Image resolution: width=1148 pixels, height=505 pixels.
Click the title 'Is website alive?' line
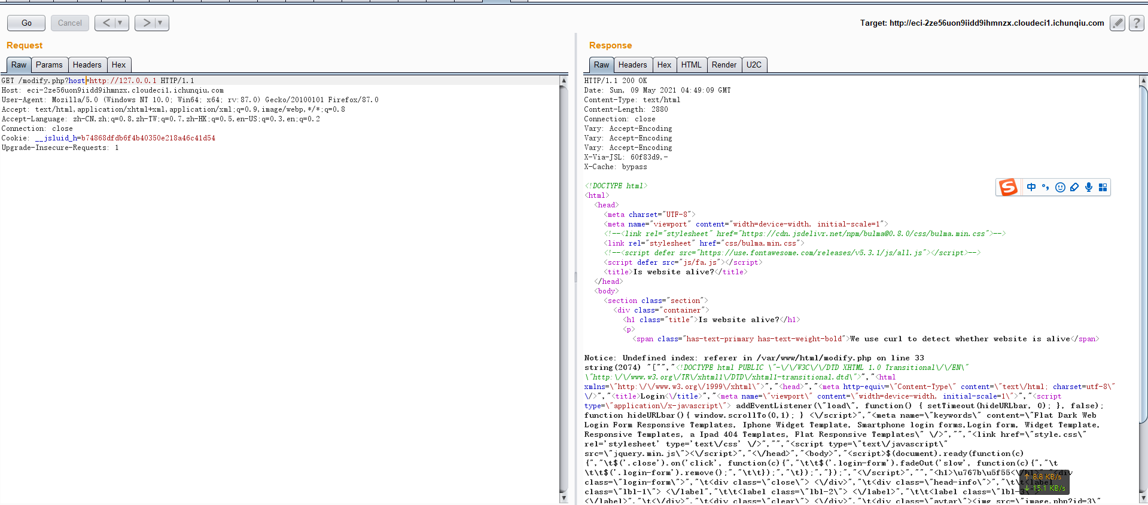tap(675, 272)
